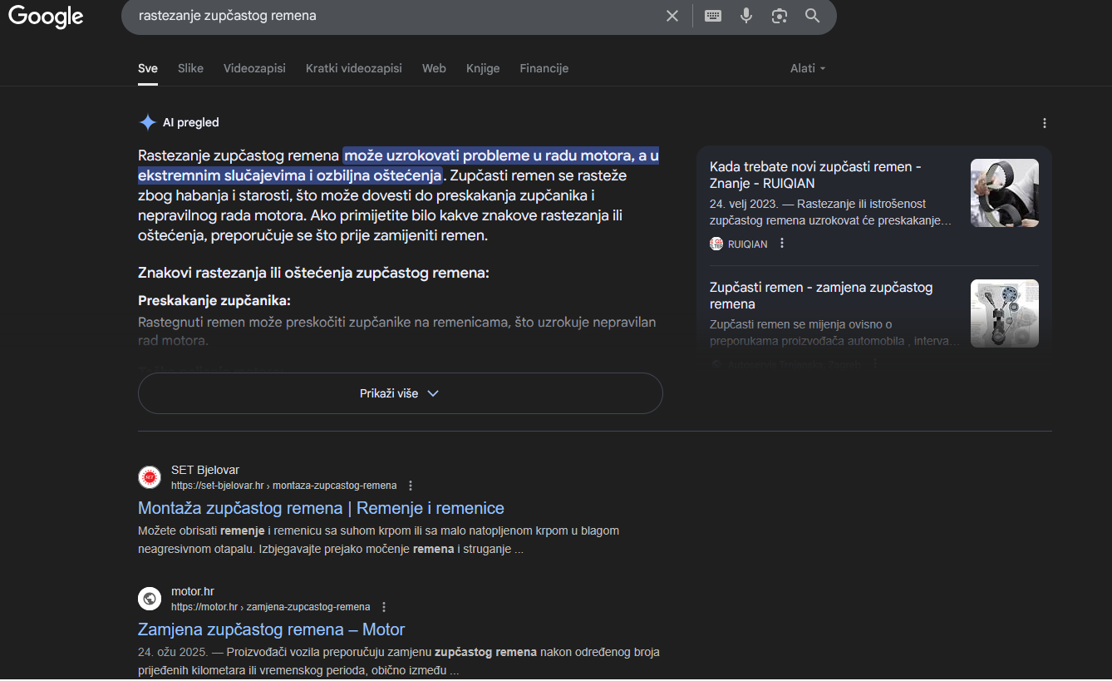This screenshot has height=681, width=1112.
Task: Expand the Alati tools dropdown
Action: [x=808, y=68]
